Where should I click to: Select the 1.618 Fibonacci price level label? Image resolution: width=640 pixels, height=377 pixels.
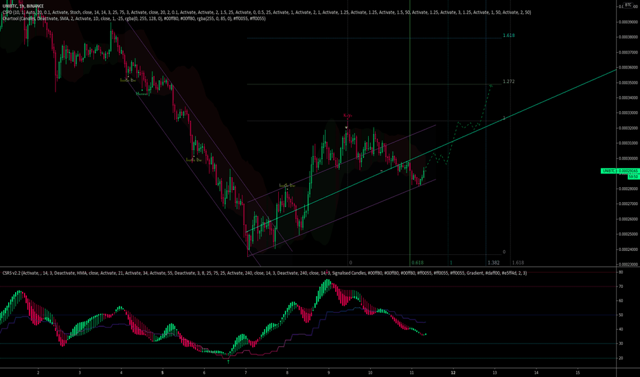coord(509,36)
